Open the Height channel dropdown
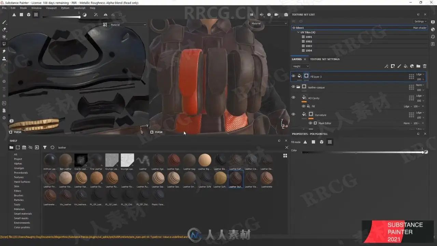 (301, 66)
